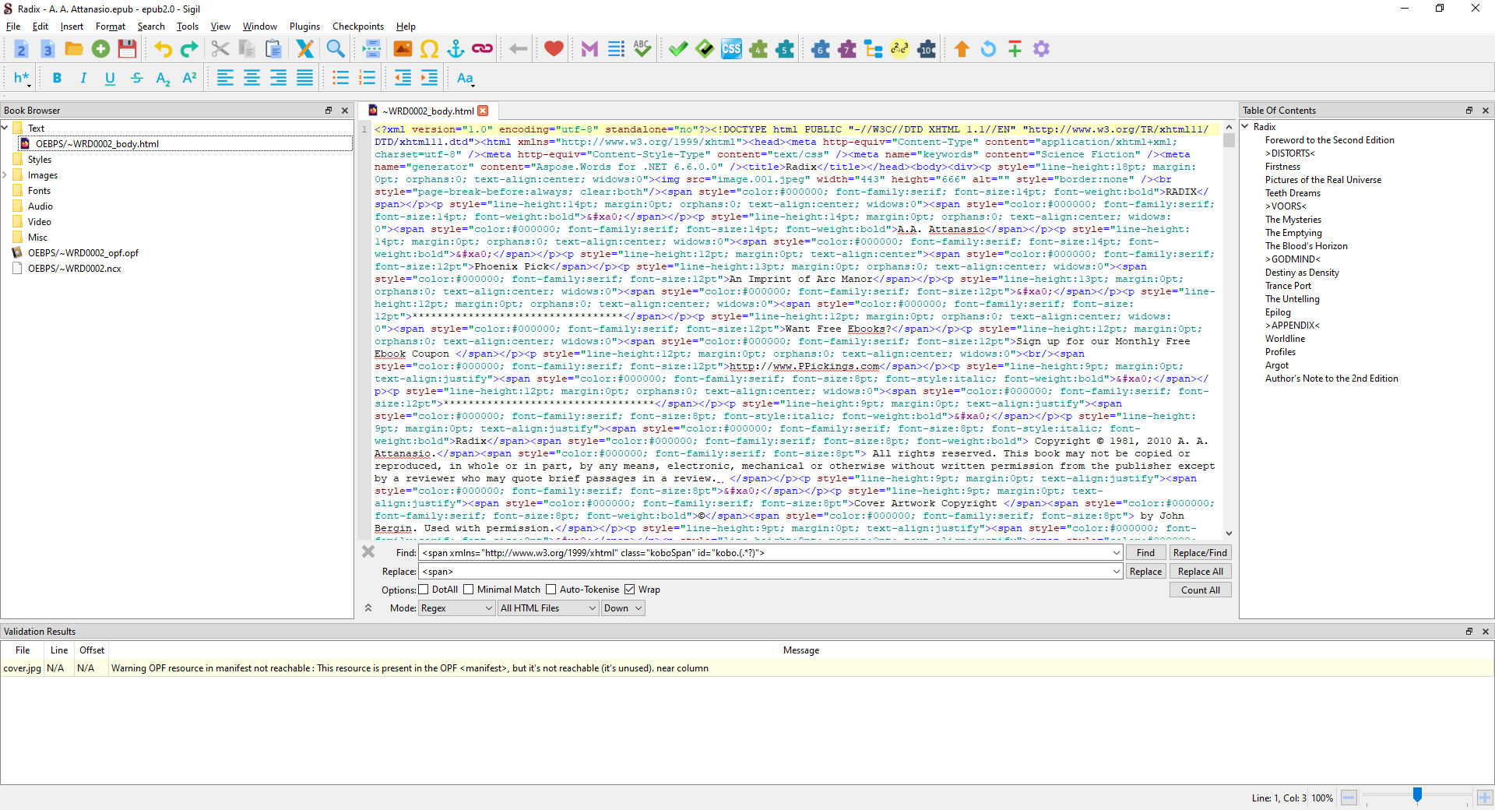Click into the Find text field
This screenshot has height=810, width=1495.
click(x=765, y=553)
